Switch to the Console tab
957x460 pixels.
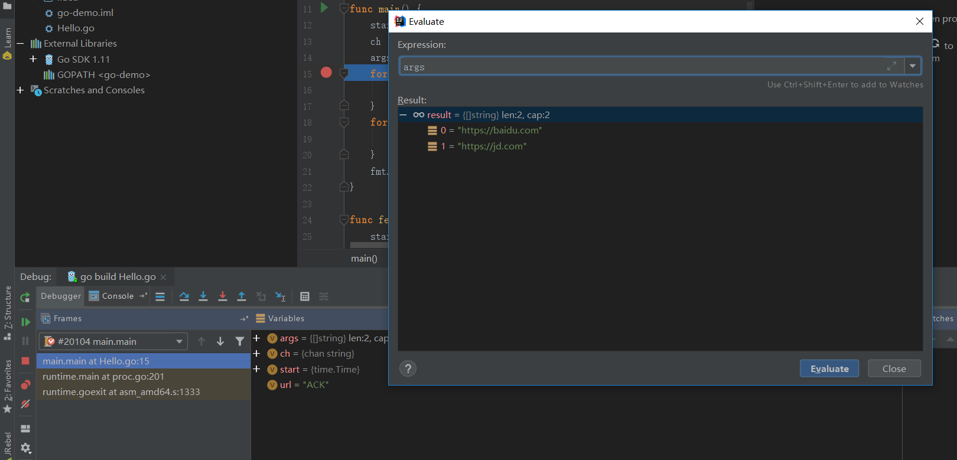[112, 296]
